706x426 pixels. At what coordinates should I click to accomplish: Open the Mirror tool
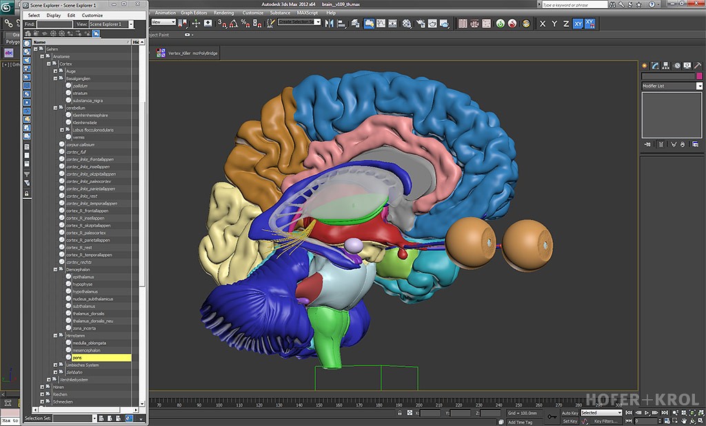click(329, 23)
